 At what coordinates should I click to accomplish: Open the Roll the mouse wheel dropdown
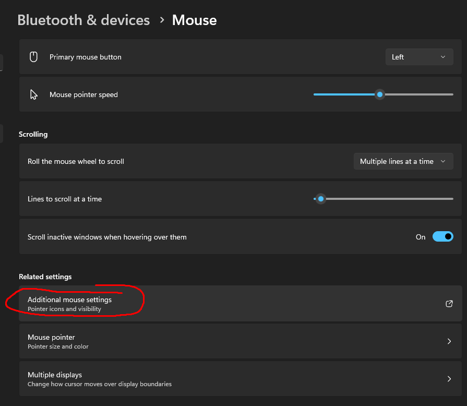(403, 161)
